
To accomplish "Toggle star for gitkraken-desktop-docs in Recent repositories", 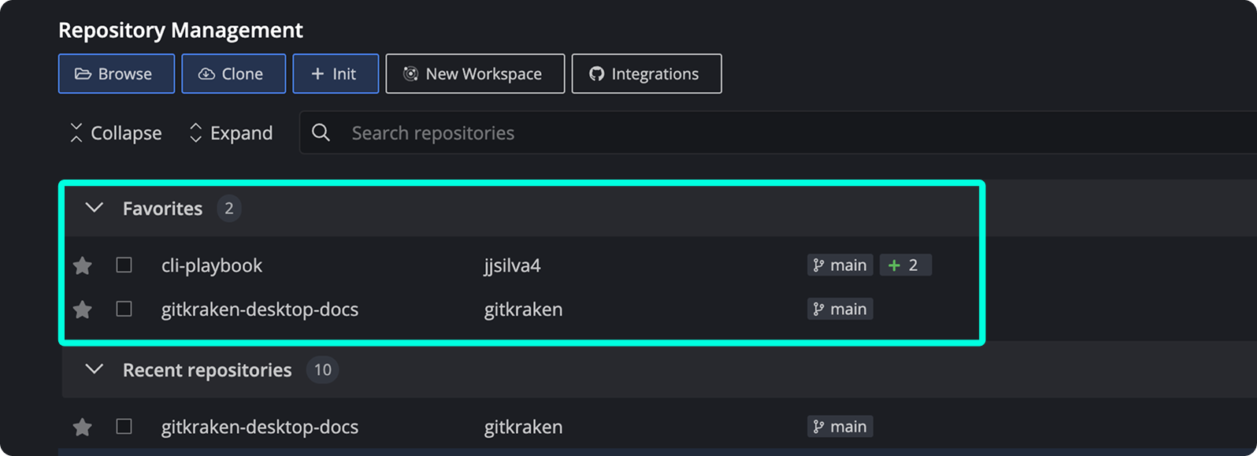I will 82,428.
